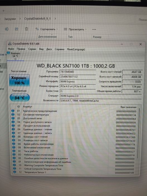The image size is (147, 196).
Task: Click the status icon of row 10 Warning Composite Temperature
Action: coord(15,165)
